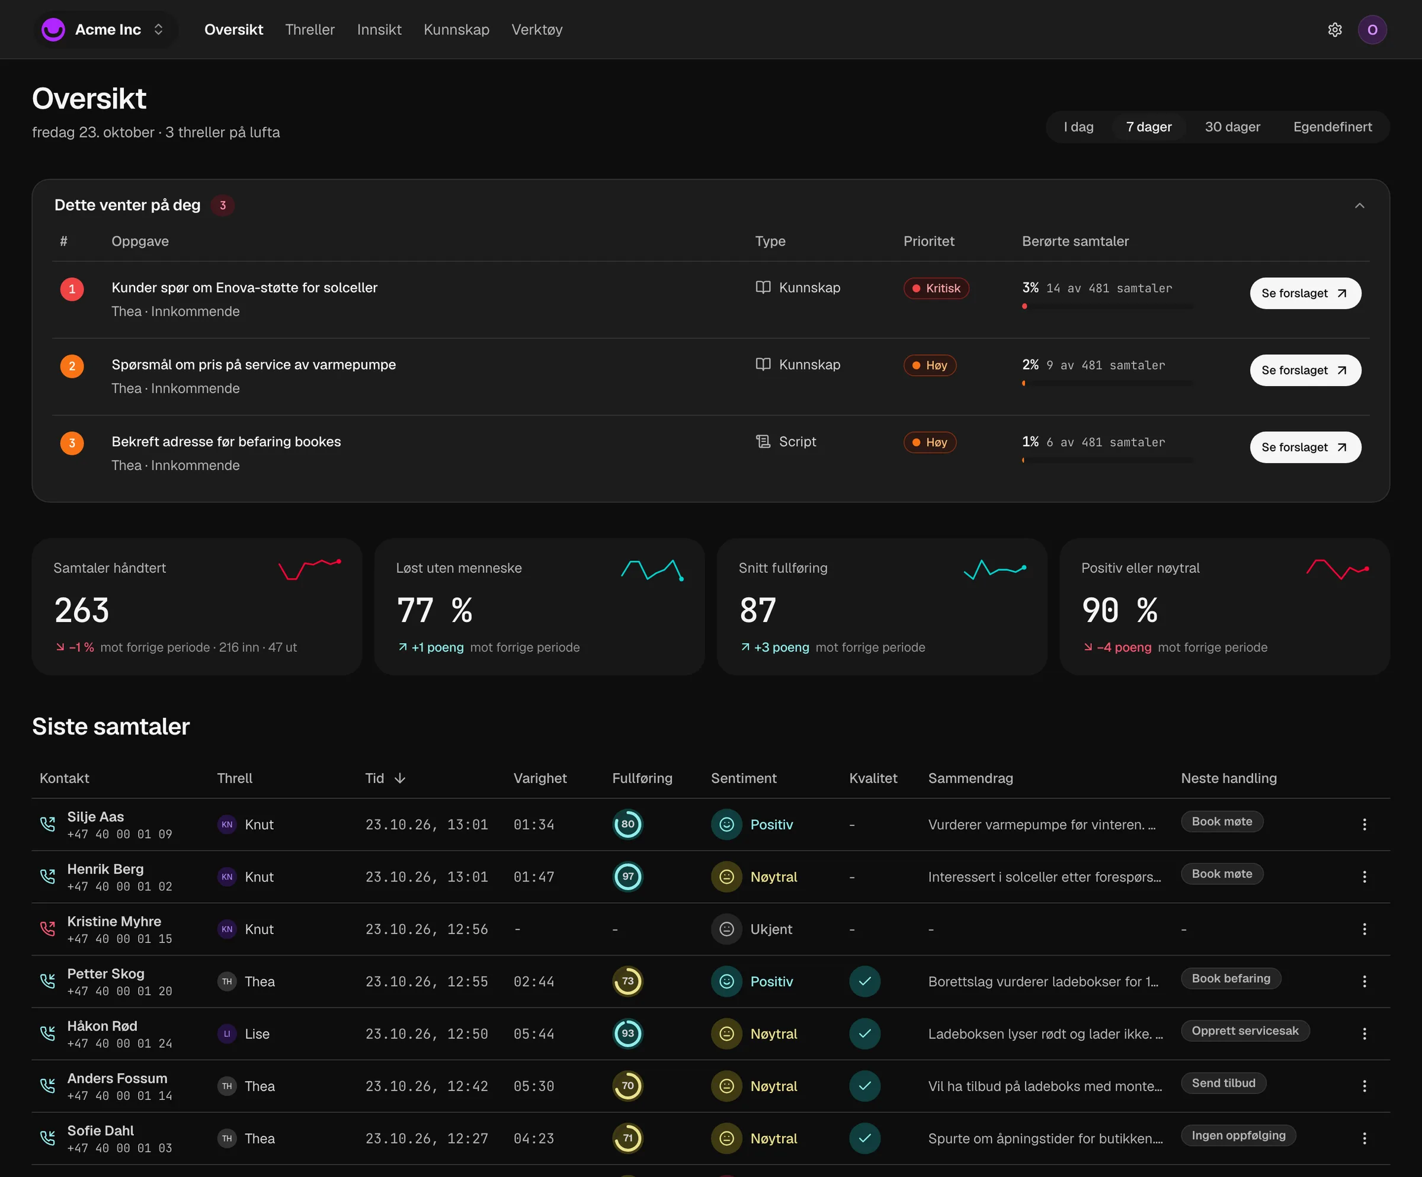Click the quality checkmark for Håkon Rød
Viewport: 1422px width, 1177px height.
864,1034
